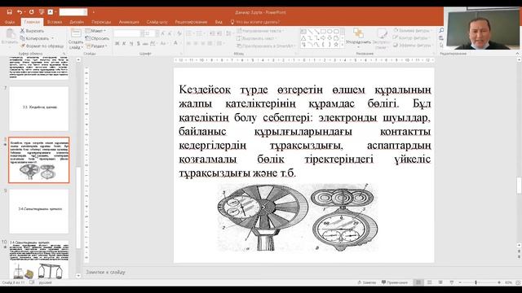The image size is (522, 293).
Task: Select the star shape in shapes gallery
Action: [336, 44]
